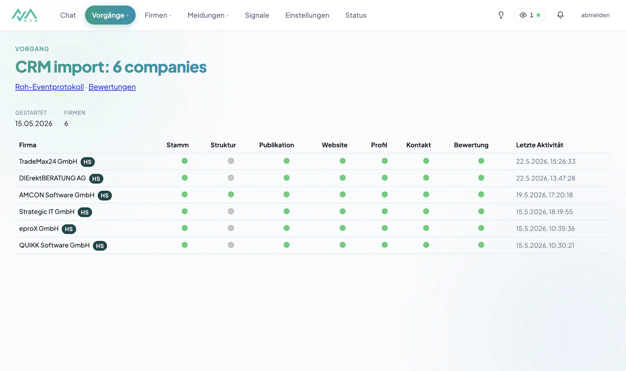Image resolution: width=626 pixels, height=371 pixels.
Task: Open notifications bell icon
Action: point(560,15)
